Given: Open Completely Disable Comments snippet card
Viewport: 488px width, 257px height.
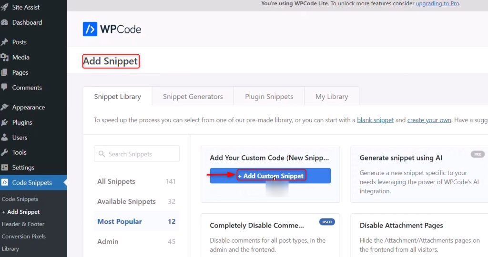Looking at the screenshot, I should tap(270, 235).
